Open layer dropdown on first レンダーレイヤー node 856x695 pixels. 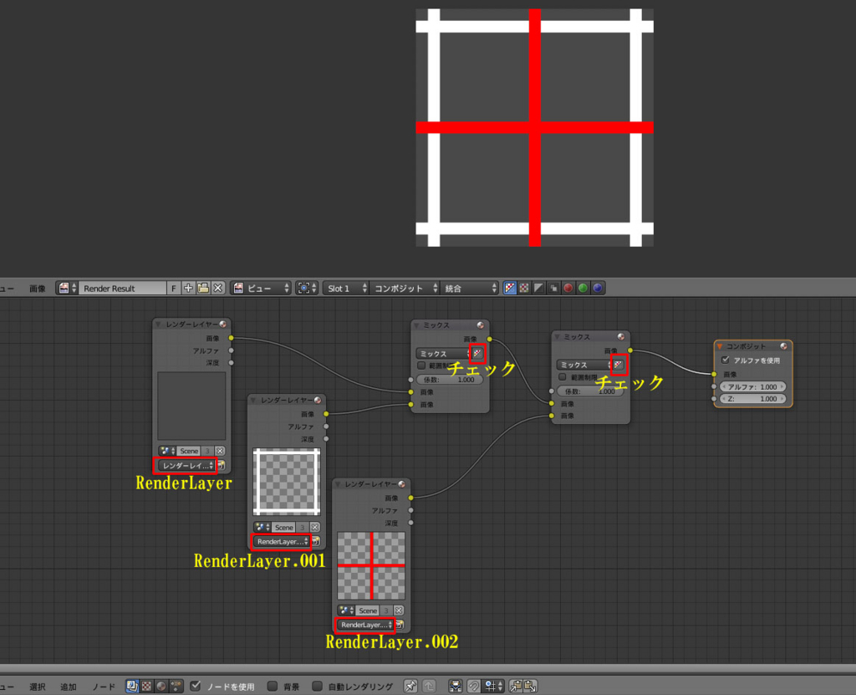coord(186,466)
